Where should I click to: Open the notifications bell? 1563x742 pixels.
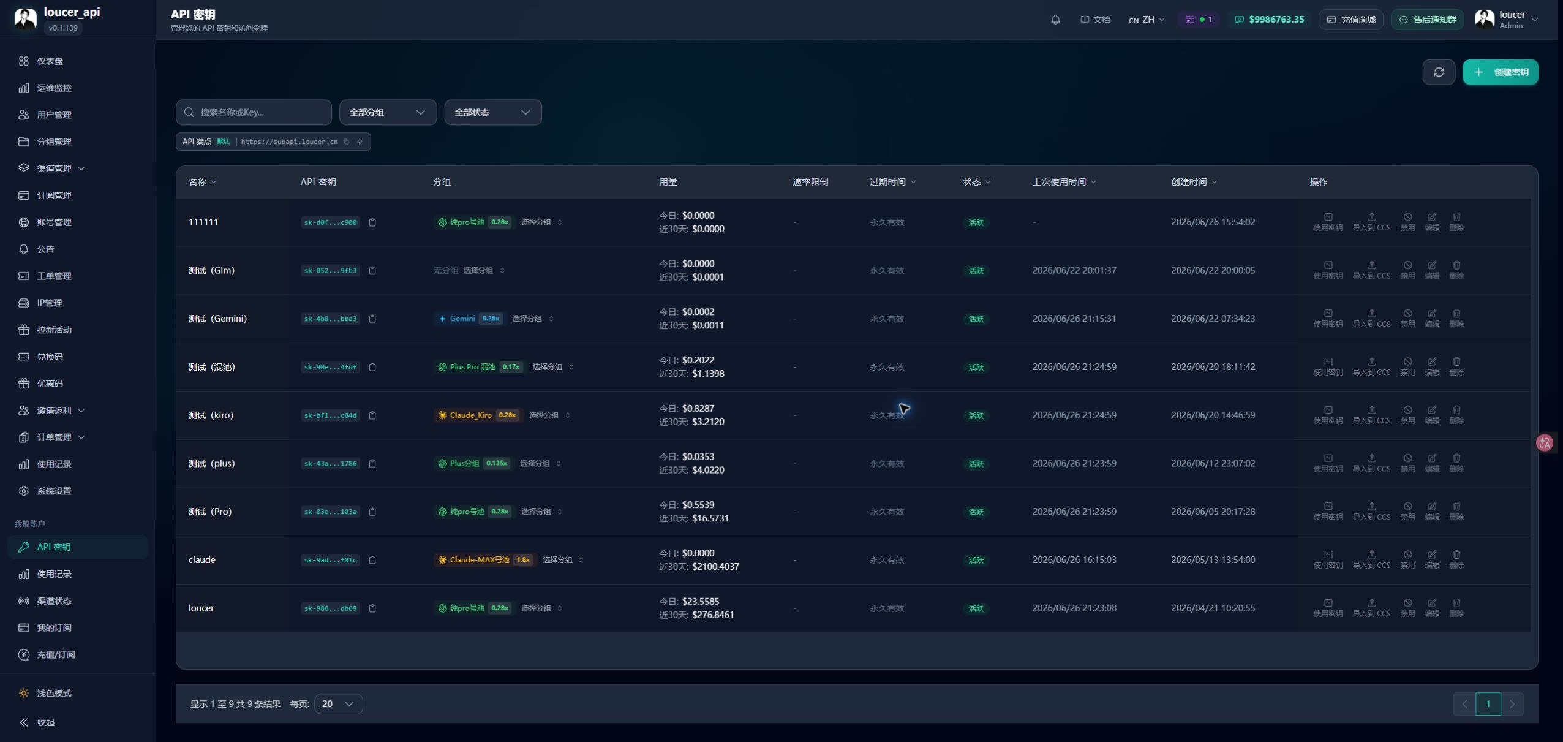[1055, 20]
